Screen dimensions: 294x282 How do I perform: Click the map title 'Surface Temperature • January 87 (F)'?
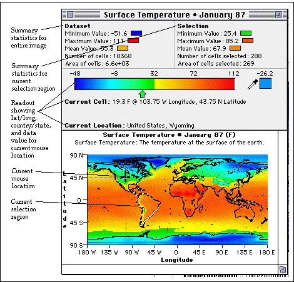[x=169, y=135]
